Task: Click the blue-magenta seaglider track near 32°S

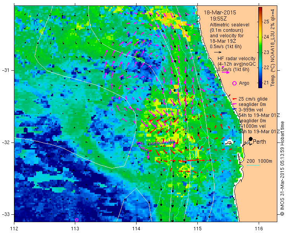Action: point(157,144)
